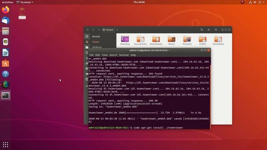Open the terminal View menu
Viewport: 267px width, 150px height.
(105, 55)
